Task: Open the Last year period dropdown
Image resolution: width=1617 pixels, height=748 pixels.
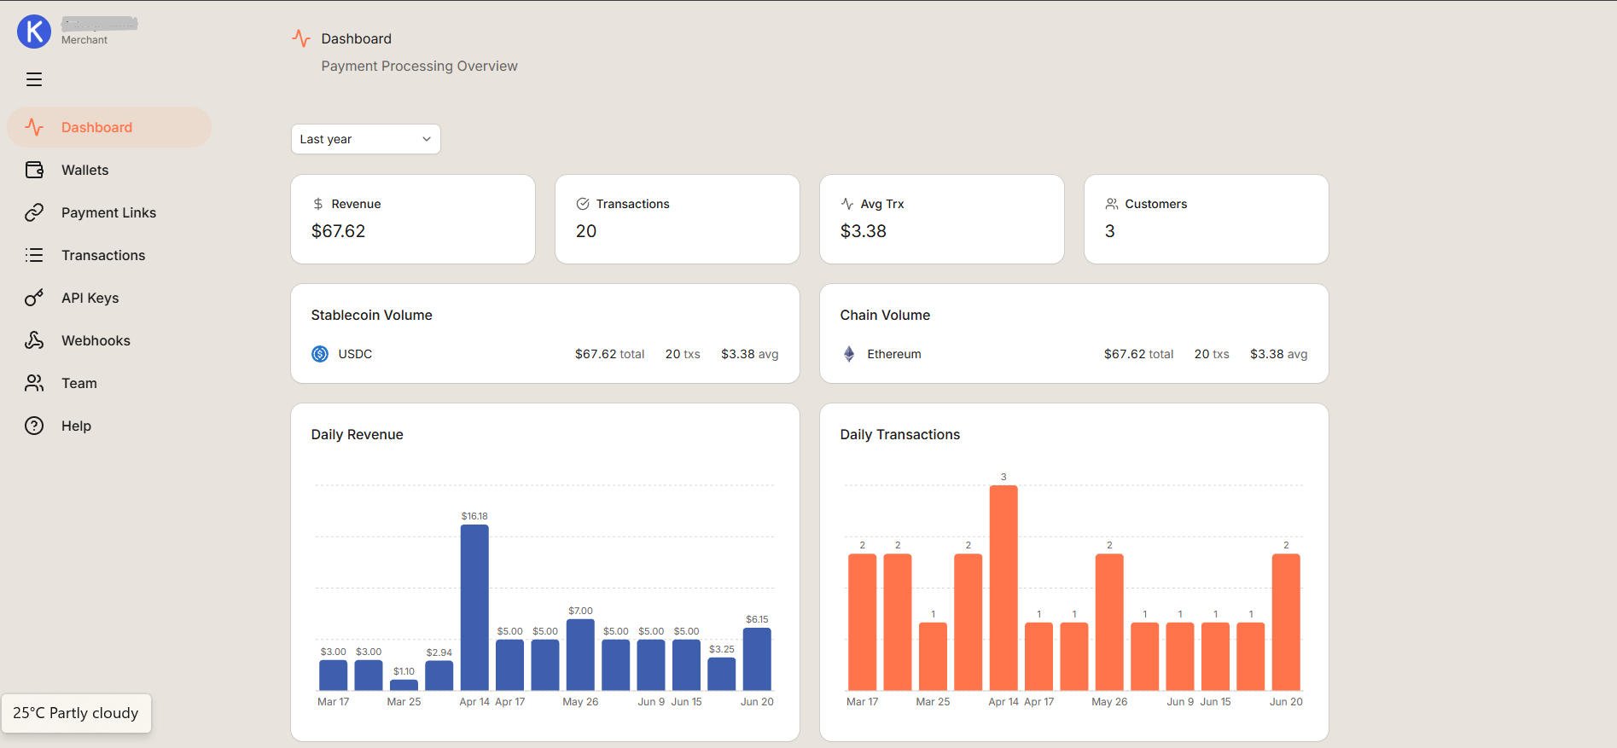Action: pyautogui.click(x=366, y=139)
